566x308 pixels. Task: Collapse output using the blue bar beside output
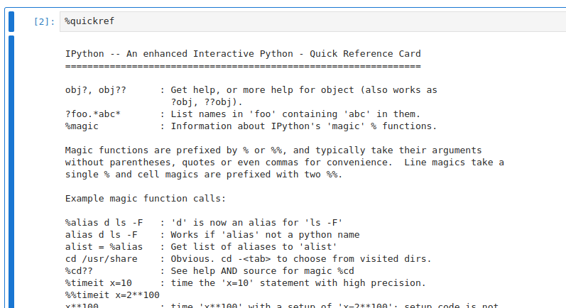[11, 172]
